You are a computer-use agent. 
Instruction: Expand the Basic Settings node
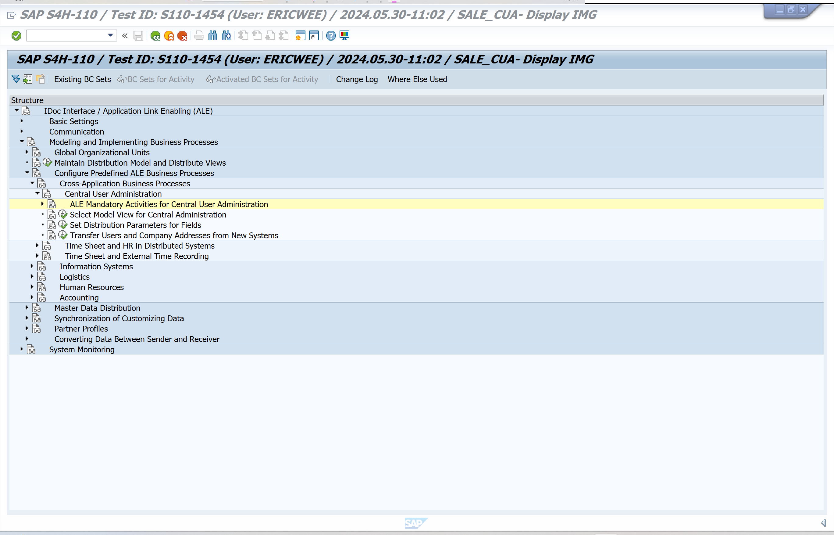point(22,121)
